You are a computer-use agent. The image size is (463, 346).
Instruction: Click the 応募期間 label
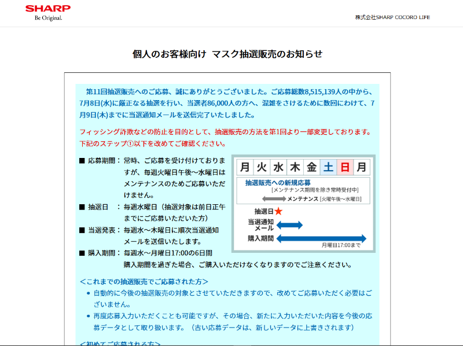102,161
